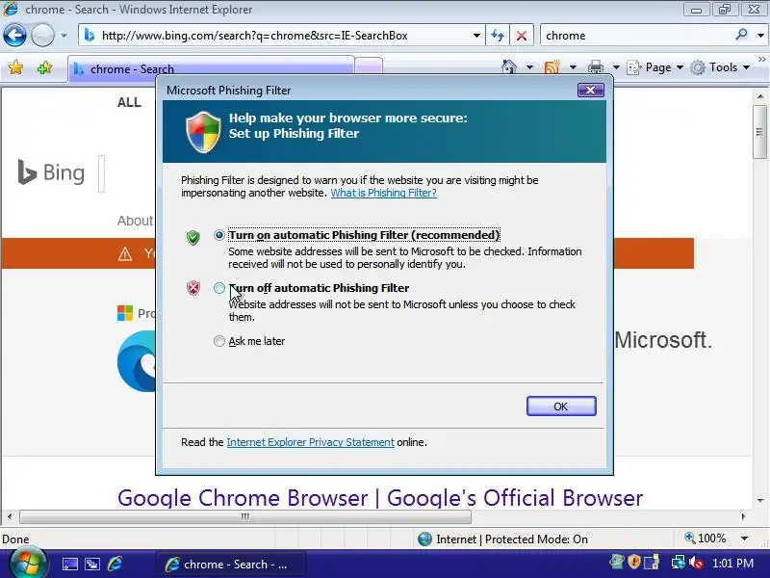This screenshot has width=770, height=578.
Task: Click the Windows security shield logo
Action: [x=203, y=131]
